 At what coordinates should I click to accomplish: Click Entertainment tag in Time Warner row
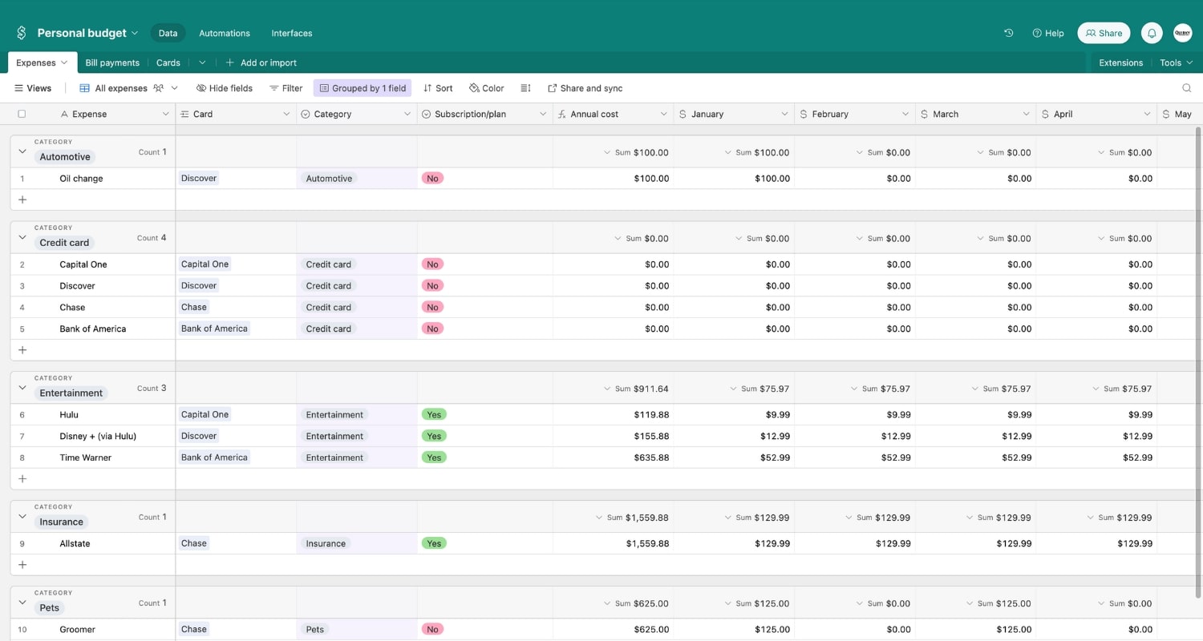click(334, 458)
